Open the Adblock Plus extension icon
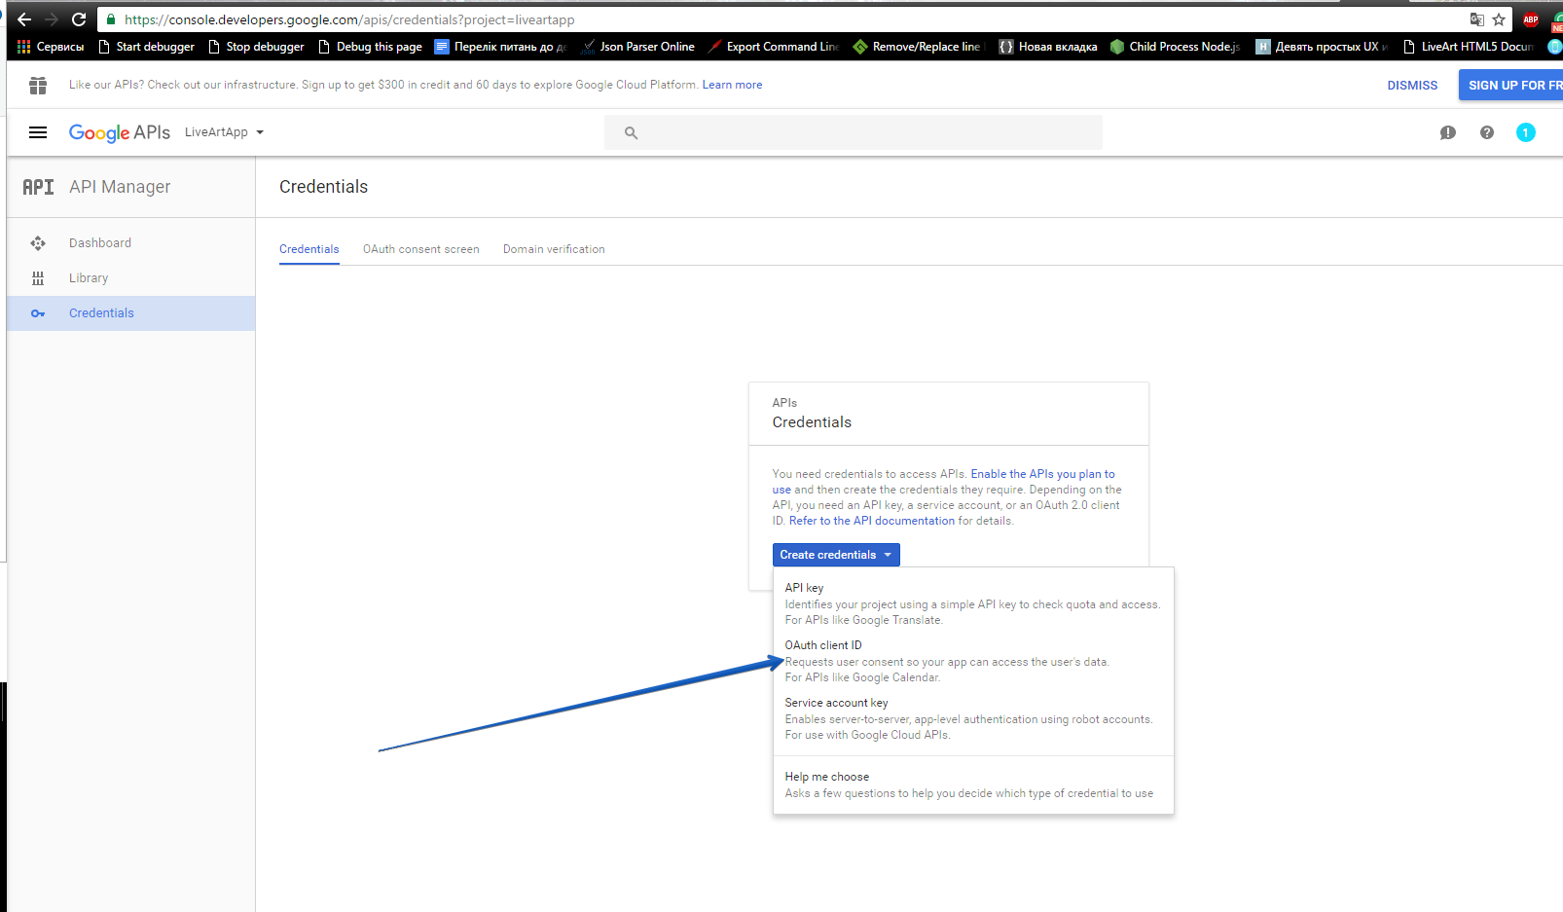This screenshot has height=912, width=1563. tap(1531, 19)
